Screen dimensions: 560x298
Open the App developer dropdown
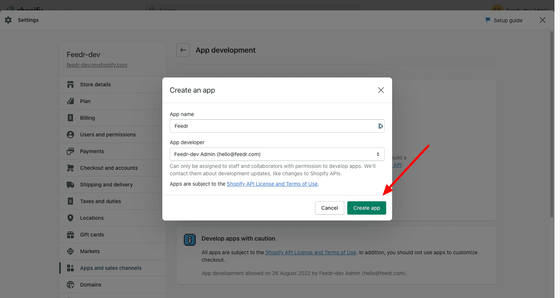coord(277,154)
